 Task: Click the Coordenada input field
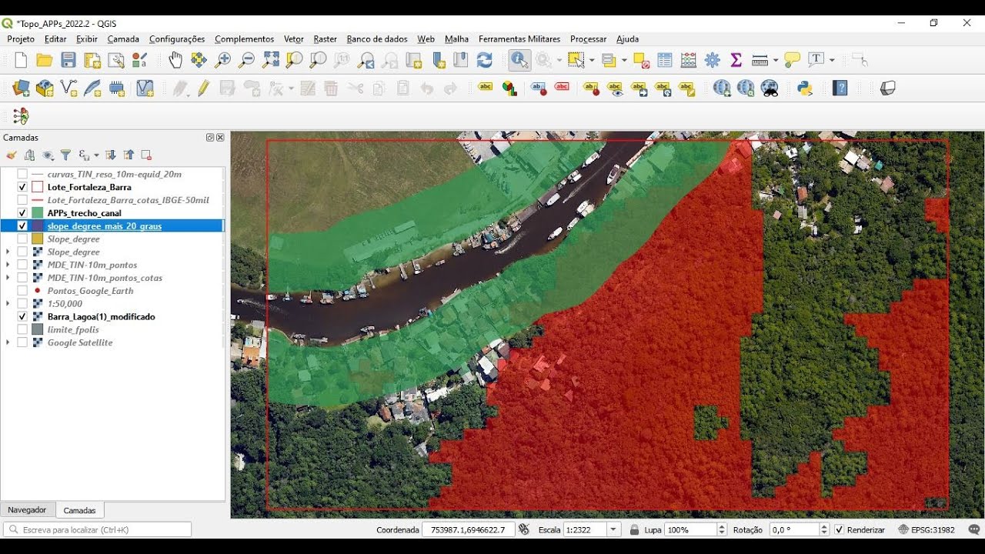[x=468, y=530]
